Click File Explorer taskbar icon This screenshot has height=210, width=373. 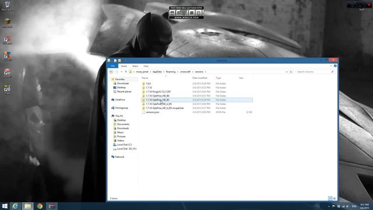(x=27, y=206)
